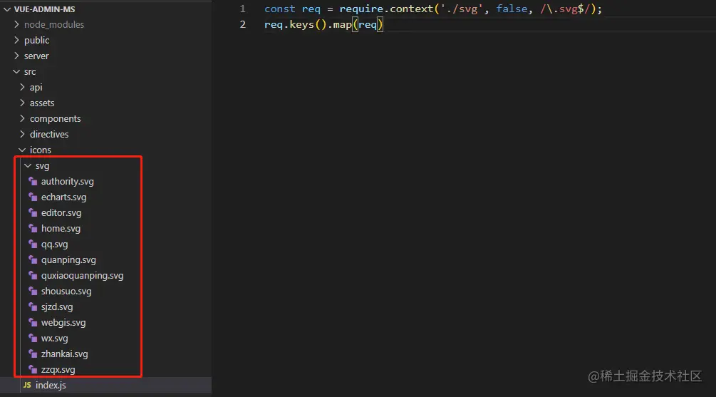Screen dimensions: 716x397
Task: Select the public folder name
Action: click(x=36, y=40)
